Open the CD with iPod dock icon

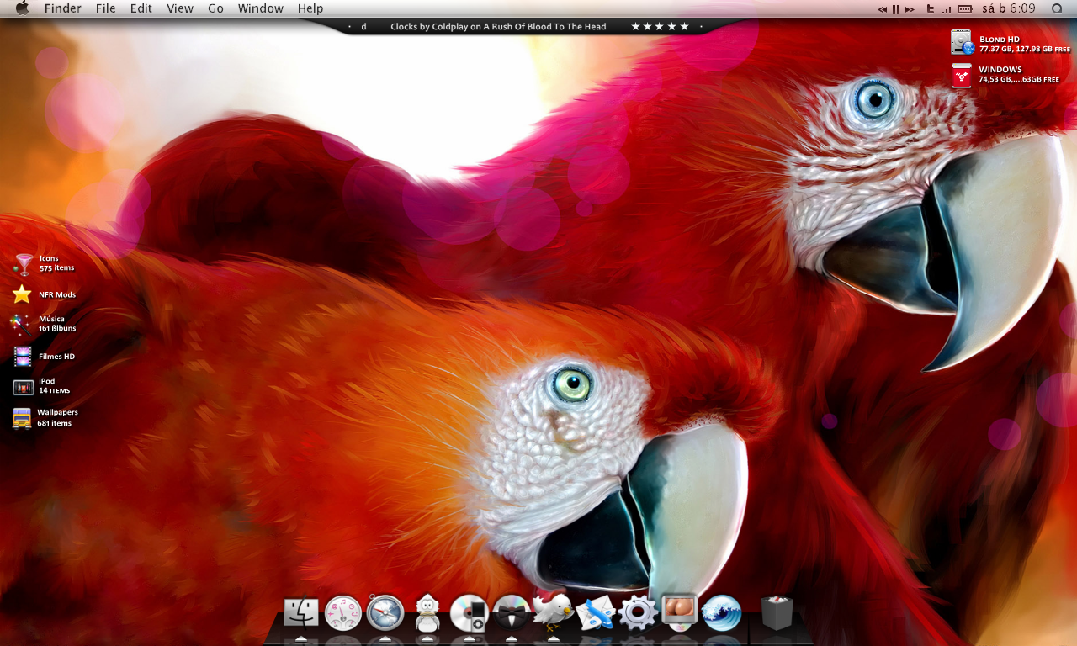[x=470, y=613]
